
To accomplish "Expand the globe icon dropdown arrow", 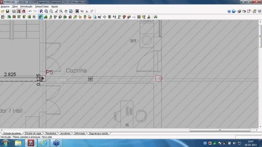I will tap(236, 11).
